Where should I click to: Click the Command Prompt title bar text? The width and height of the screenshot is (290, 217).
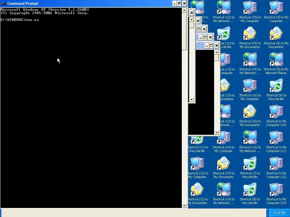tap(23, 3)
